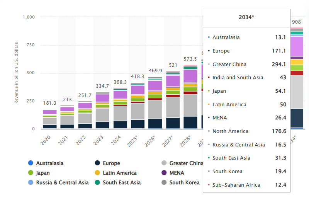Click the teal South East Asia legend dot
The image size is (309, 199).
[x=97, y=182]
